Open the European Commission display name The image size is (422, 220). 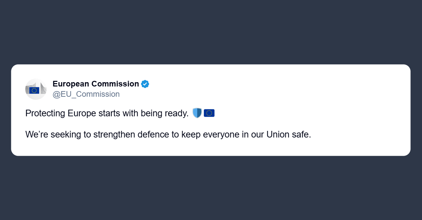tap(96, 84)
